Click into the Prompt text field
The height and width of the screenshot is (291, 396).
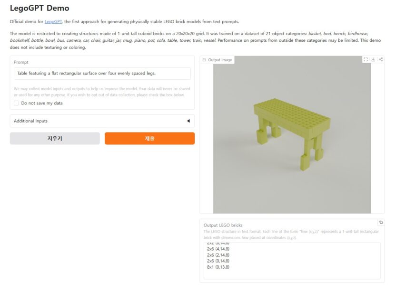pos(102,74)
